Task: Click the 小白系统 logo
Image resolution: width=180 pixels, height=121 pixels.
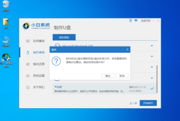Action: [x=36, y=26]
